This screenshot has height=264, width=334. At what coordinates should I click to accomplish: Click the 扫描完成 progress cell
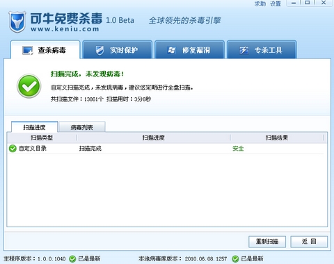click(x=90, y=149)
